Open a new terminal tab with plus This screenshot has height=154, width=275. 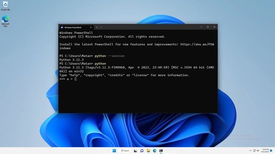point(97,27)
